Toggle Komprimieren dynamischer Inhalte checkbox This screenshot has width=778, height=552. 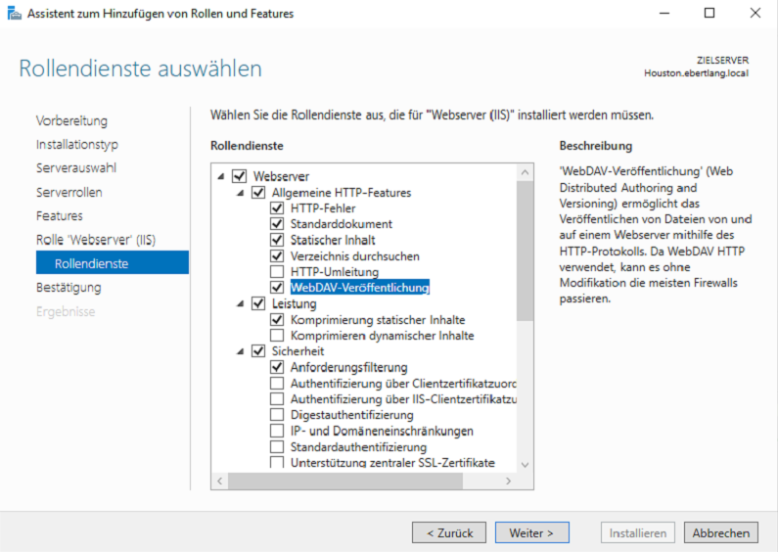[x=277, y=336]
